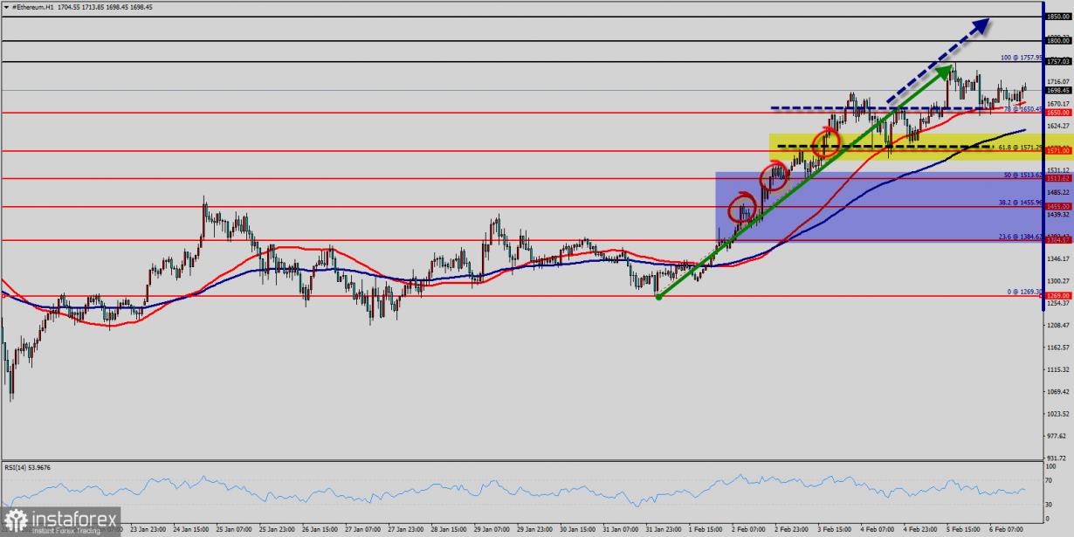
Task: Open the dropdown arrow beside #Ethereum.H1
Action: (x=6, y=6)
